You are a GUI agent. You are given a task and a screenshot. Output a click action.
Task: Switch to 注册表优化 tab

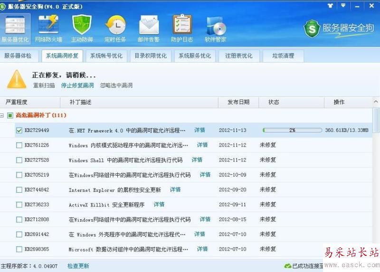click(x=239, y=56)
